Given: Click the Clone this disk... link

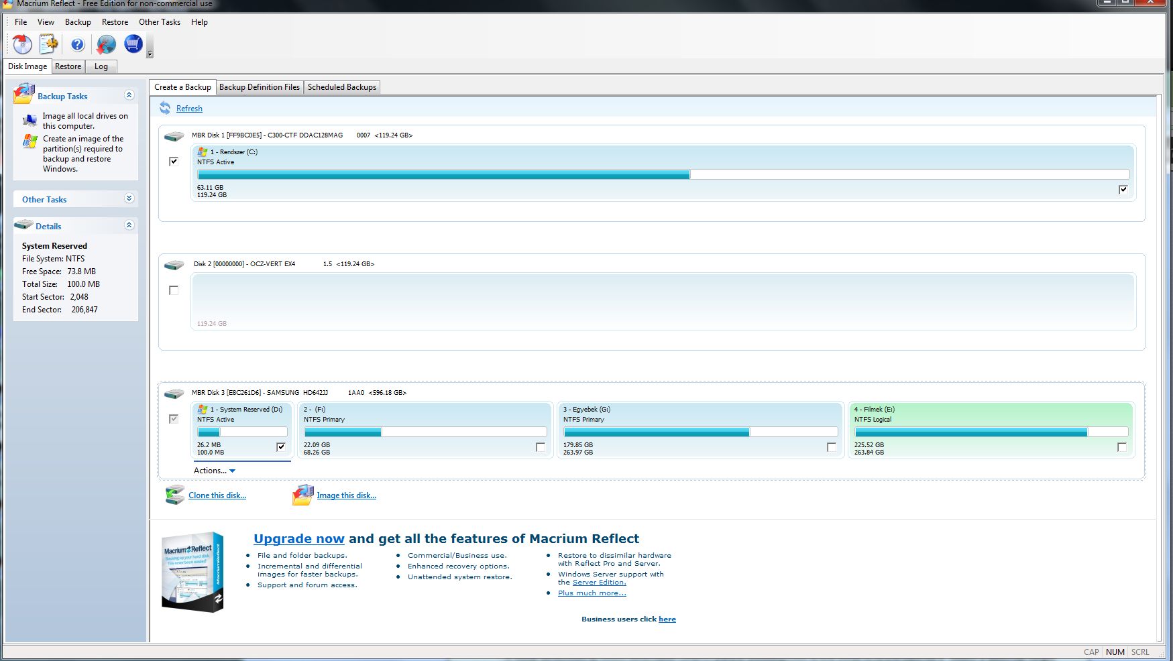Looking at the screenshot, I should (x=217, y=495).
